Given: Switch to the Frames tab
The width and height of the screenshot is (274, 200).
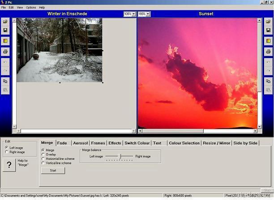Looking at the screenshot, I should (x=98, y=143).
